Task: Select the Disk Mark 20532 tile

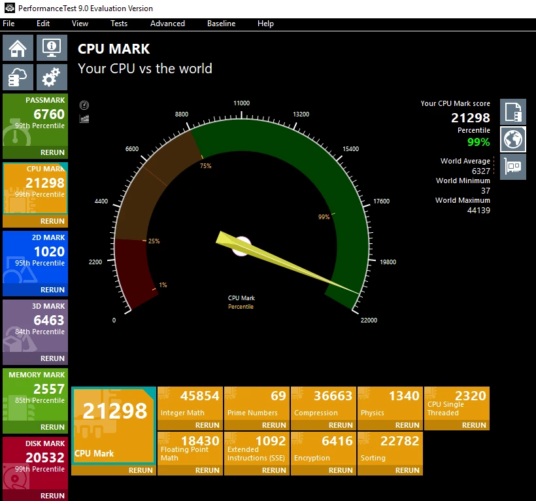Action: coord(35,463)
